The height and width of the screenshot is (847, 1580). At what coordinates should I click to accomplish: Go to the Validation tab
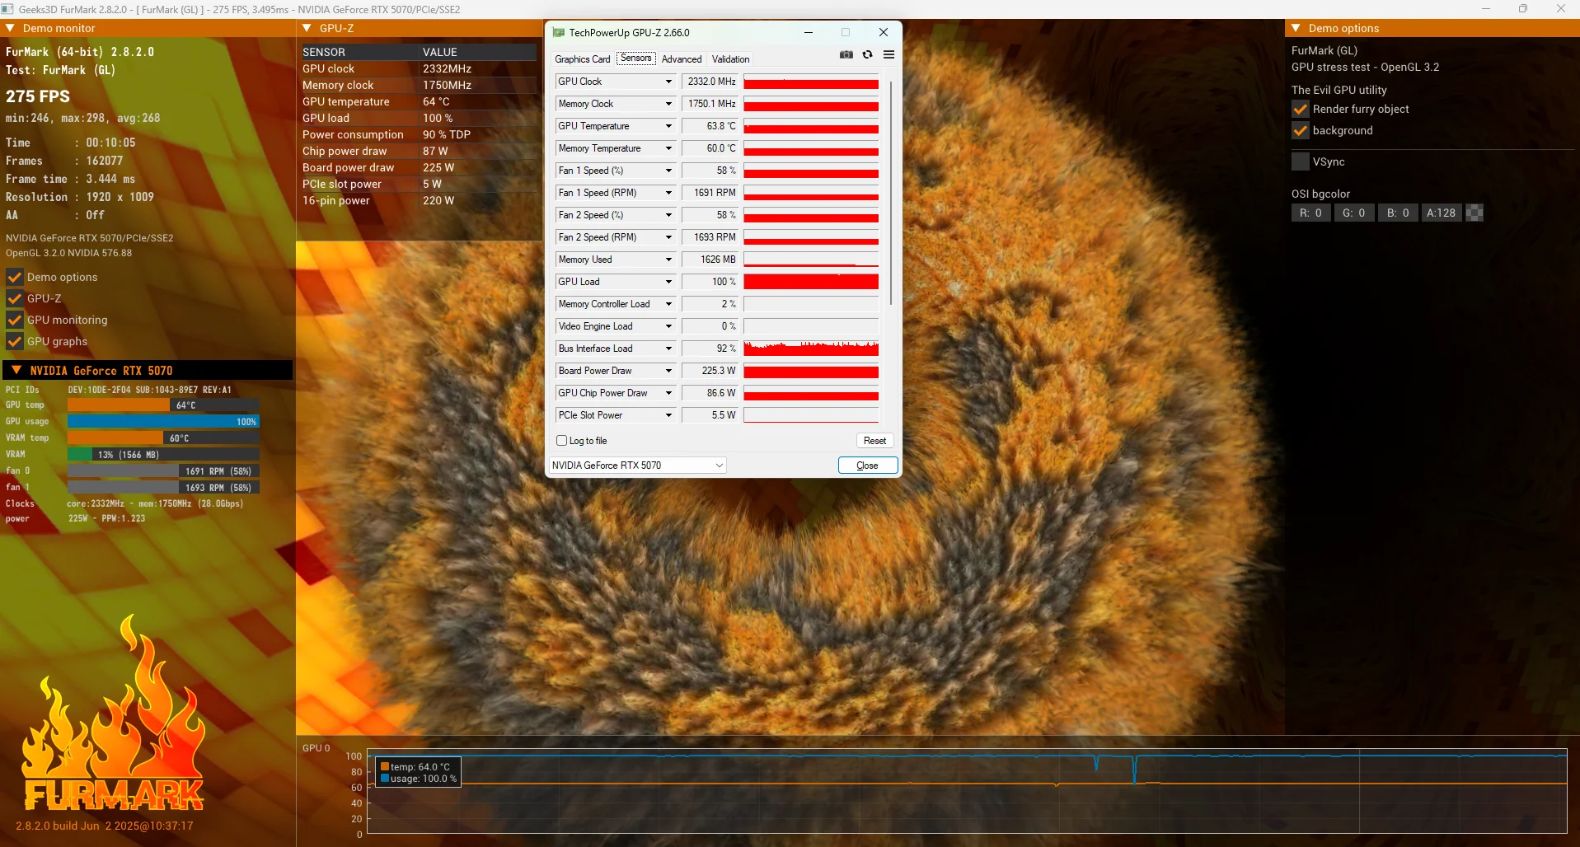click(731, 59)
